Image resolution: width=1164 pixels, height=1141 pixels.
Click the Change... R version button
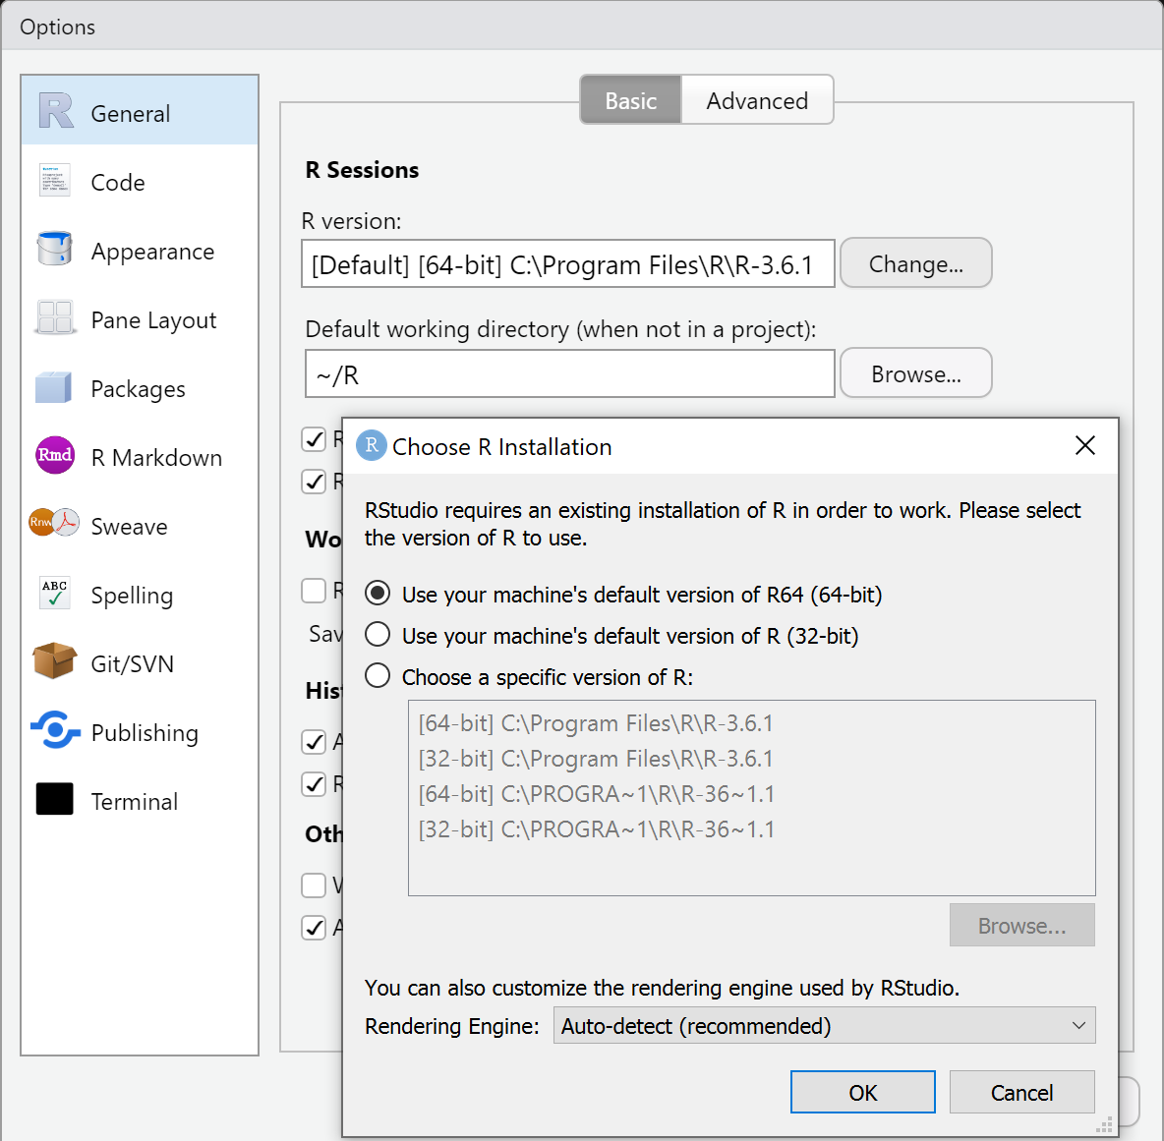click(x=916, y=263)
